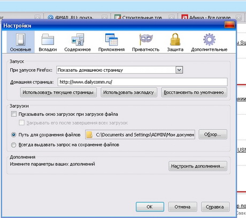Image resolution: width=246 pixels, height=218 pixels.
Task: Switch to the Афиша browser tab
Action: pos(211,17)
